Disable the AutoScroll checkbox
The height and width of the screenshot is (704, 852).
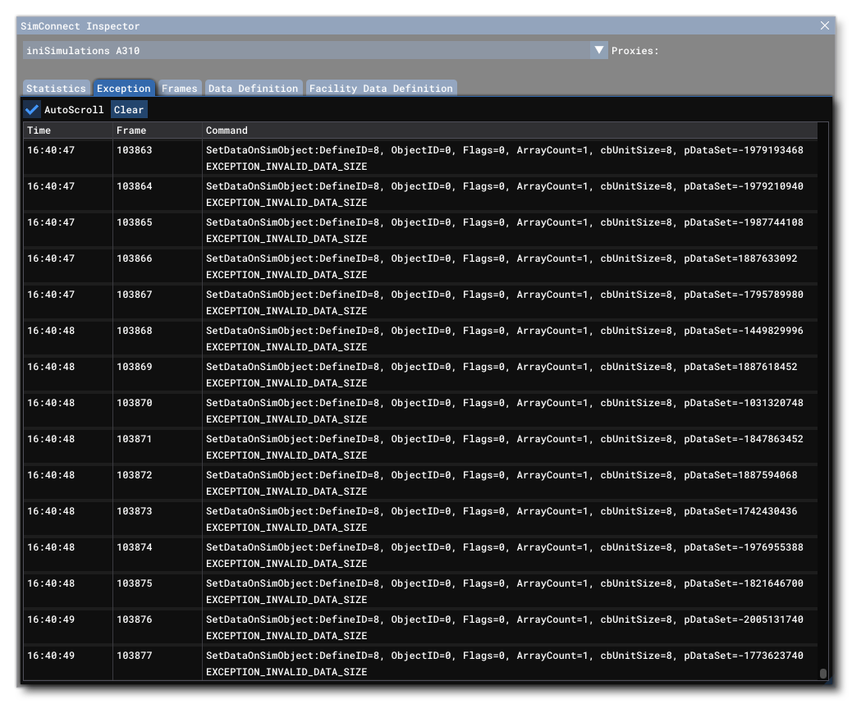[31, 110]
